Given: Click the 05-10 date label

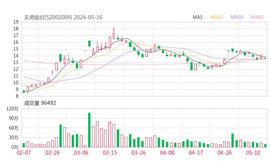Looking at the screenshot, I should coord(253,153).
